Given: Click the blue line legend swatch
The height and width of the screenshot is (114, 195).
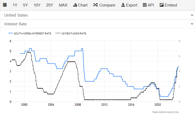Looking at the screenshot, I should 11,33.
